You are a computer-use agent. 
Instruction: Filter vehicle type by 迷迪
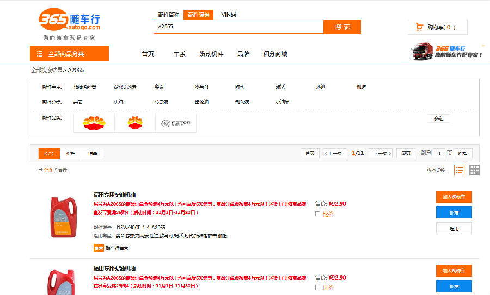pos(321,87)
